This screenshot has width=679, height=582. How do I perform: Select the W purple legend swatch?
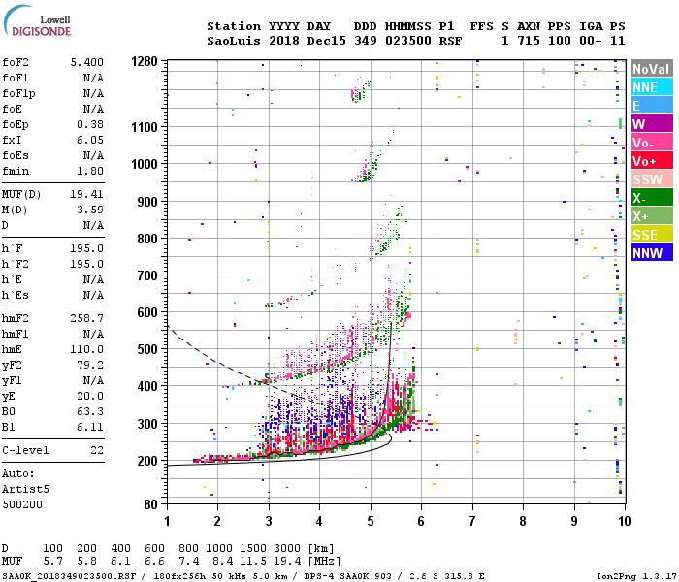pos(652,124)
